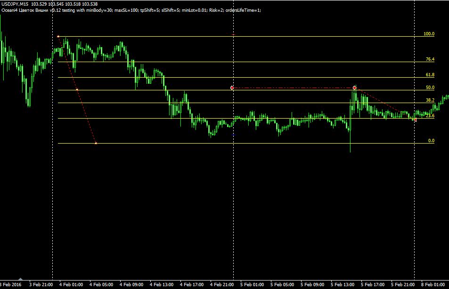The image size is (449, 289).
Task: Click the 38.2 Fibonacci level label
Action: coord(430,100)
